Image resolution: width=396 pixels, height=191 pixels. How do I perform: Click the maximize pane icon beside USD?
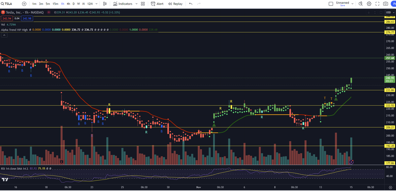[381, 13]
